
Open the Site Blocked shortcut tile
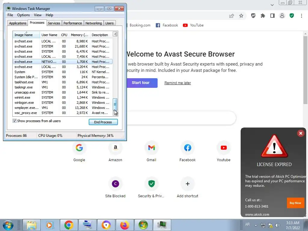[x=115, y=187]
